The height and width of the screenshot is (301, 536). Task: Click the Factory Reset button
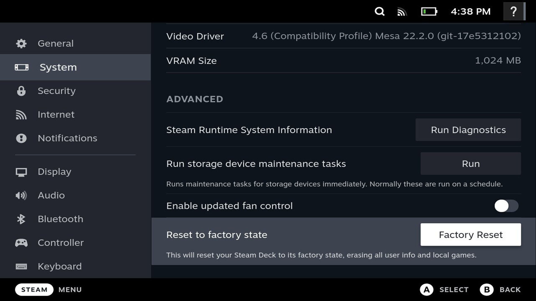coord(471,234)
